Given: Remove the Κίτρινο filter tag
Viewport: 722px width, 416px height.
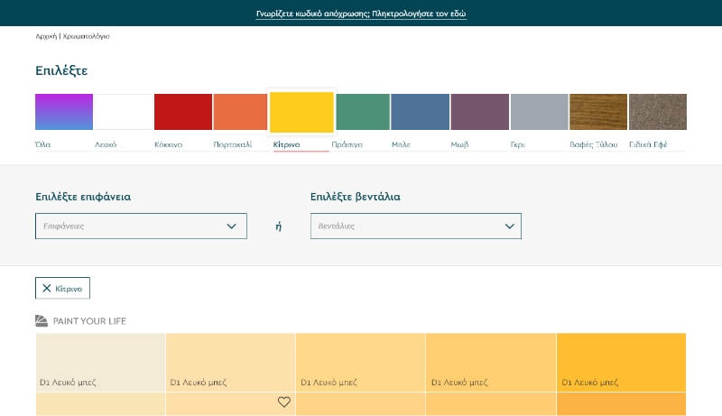Looking at the screenshot, I should click(x=62, y=289).
